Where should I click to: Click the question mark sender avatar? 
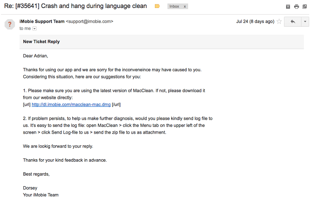[x=10, y=24]
